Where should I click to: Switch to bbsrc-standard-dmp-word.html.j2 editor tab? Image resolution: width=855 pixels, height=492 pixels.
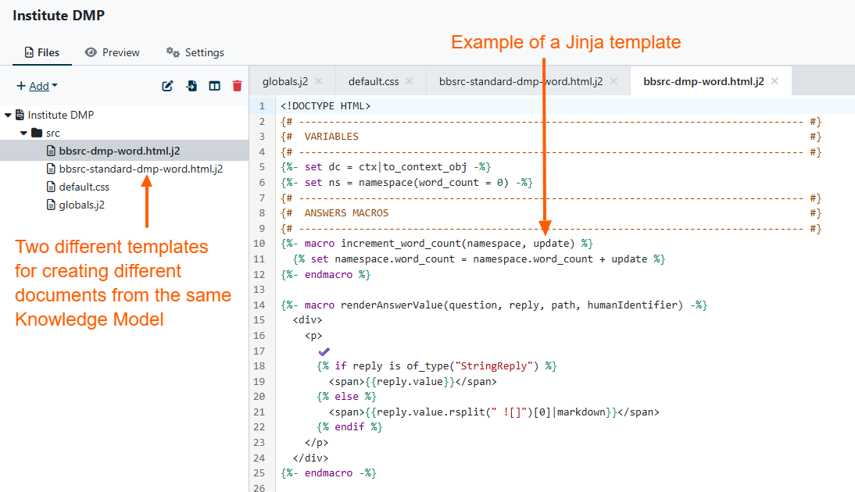point(521,81)
